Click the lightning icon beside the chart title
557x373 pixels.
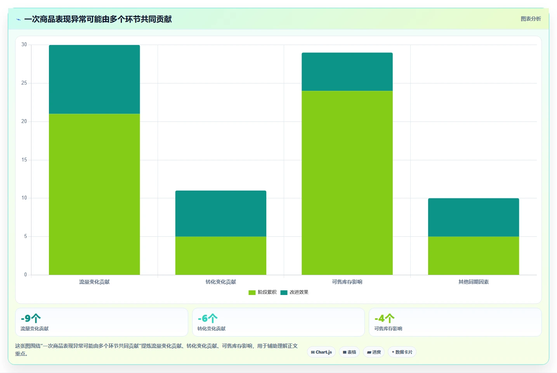(18, 19)
